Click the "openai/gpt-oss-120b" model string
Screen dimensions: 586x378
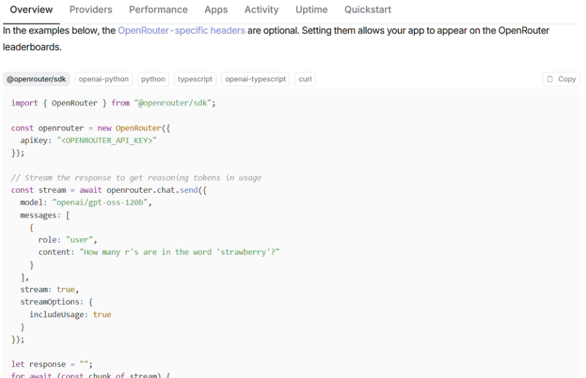[100, 203]
